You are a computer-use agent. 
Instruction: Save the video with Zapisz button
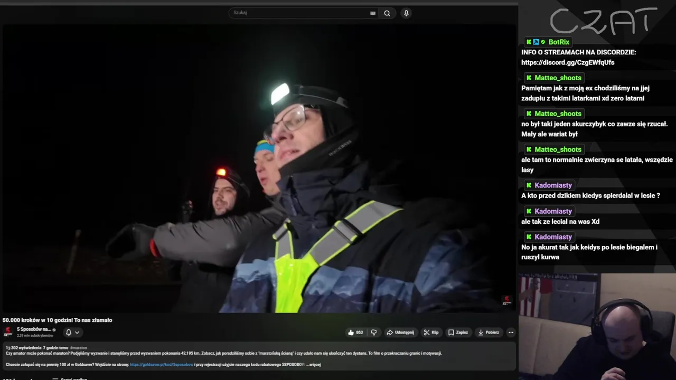tap(458, 332)
